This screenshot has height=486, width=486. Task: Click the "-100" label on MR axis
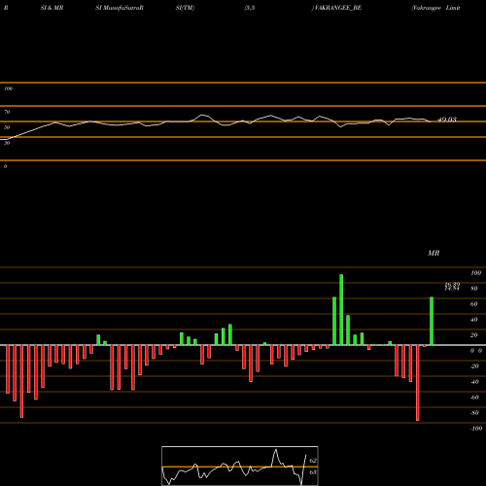(476, 429)
